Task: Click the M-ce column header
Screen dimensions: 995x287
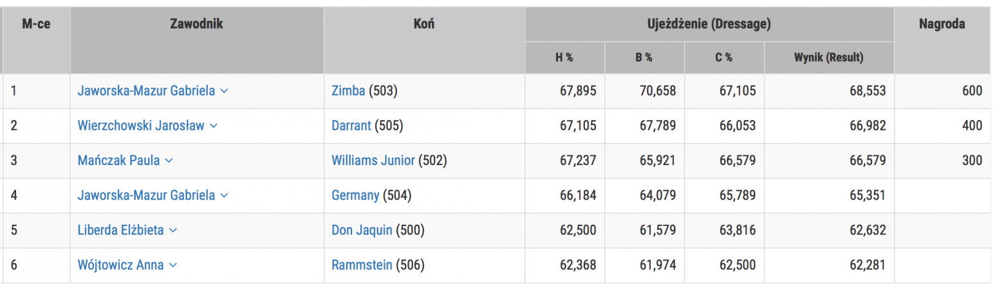Action: 36,24
